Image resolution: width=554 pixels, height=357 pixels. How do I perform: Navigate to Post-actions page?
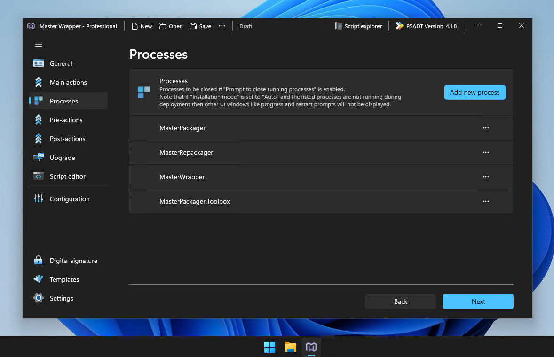click(67, 139)
